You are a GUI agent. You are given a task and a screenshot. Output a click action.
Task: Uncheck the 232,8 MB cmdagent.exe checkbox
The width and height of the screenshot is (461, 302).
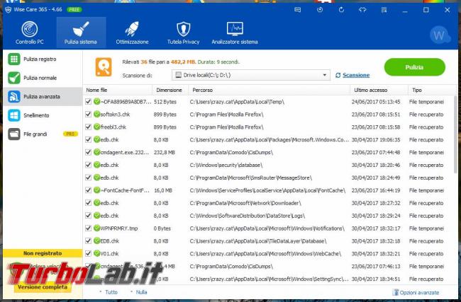tap(88, 152)
